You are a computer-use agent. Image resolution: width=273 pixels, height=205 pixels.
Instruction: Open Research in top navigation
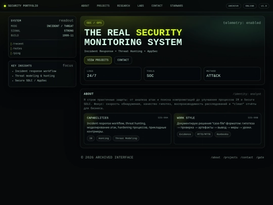pyautogui.click(x=123, y=6)
